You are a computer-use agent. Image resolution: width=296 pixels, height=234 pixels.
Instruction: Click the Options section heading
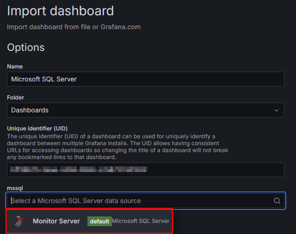26,47
